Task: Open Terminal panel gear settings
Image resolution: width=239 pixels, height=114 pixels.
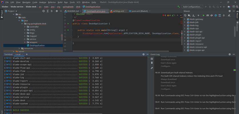Action: (x=144, y=54)
